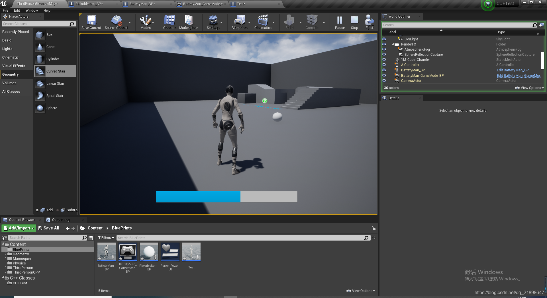Click Save Current on the toolbar
The image size is (547, 298).
(x=91, y=22)
